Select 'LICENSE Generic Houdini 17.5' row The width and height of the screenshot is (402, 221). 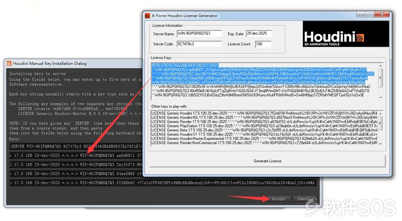click(264, 113)
